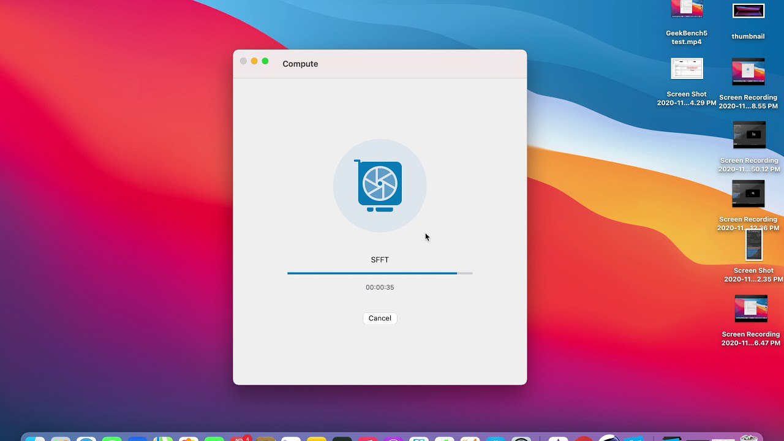Click the GPU compute icon in circle
Viewport: 784px width, 441px height.
pos(380,186)
